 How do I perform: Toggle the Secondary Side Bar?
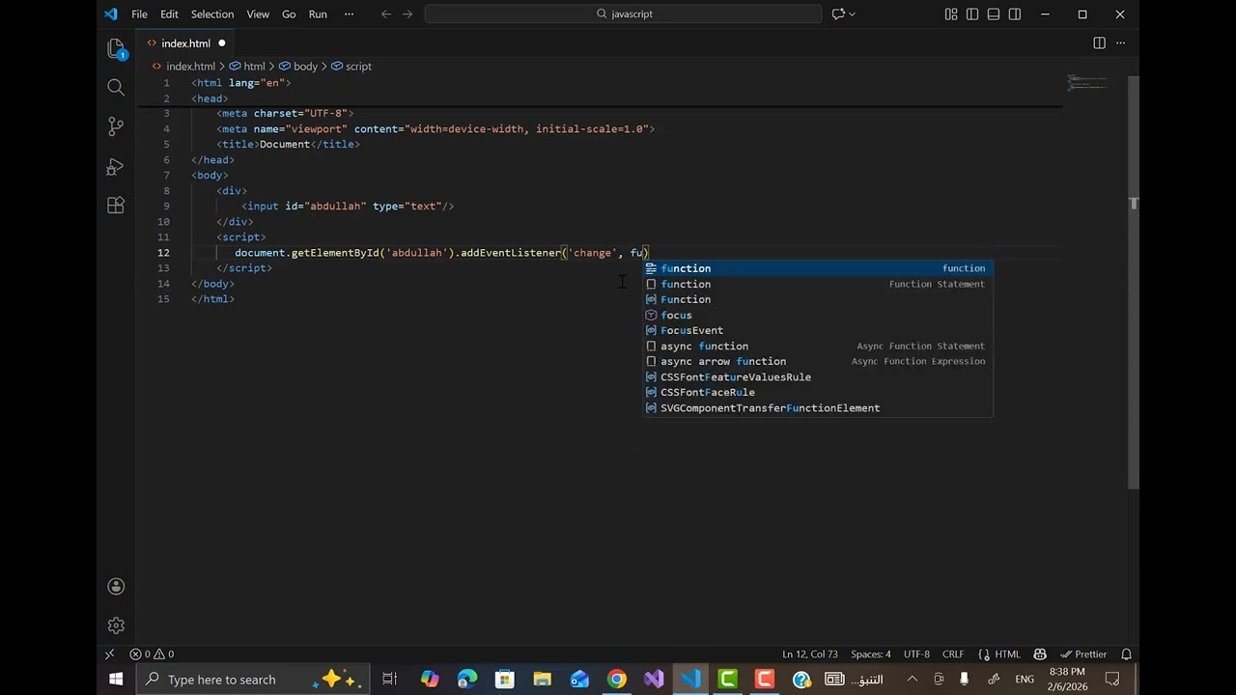(1015, 14)
